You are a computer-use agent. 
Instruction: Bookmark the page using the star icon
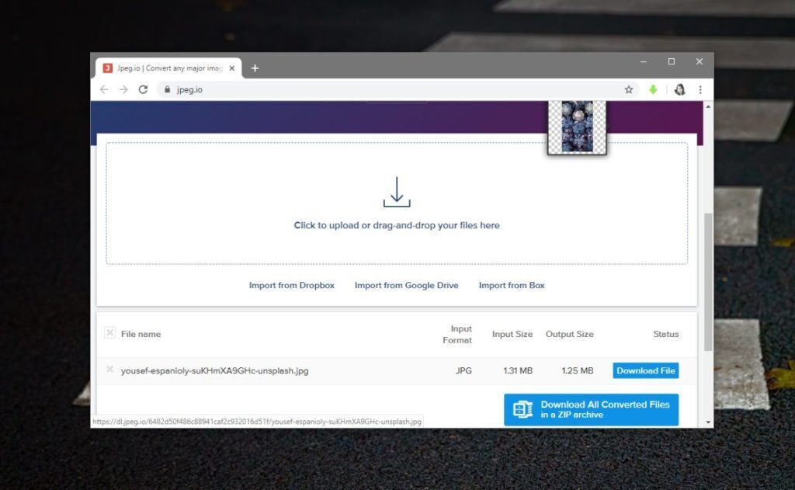click(x=629, y=89)
